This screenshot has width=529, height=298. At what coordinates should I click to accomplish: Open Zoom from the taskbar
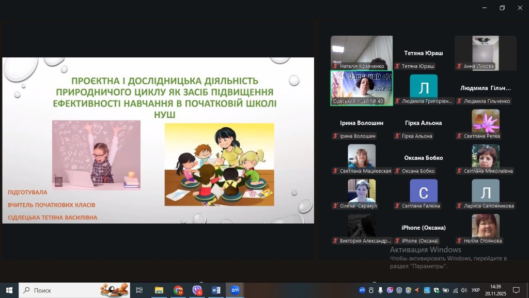pos(235,290)
